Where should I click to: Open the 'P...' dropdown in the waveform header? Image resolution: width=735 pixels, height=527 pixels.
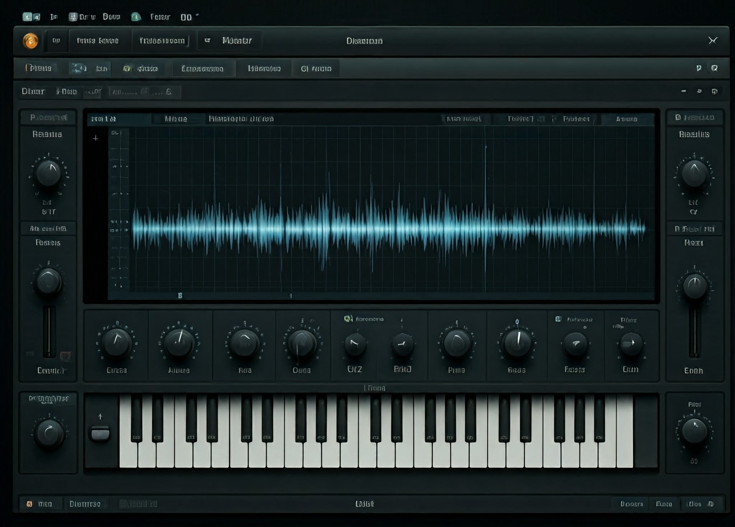[576, 119]
